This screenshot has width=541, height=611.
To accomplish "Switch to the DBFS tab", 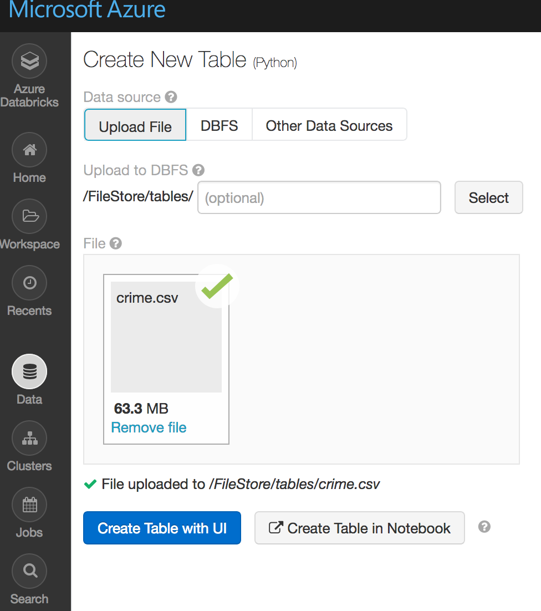I will coord(219,125).
